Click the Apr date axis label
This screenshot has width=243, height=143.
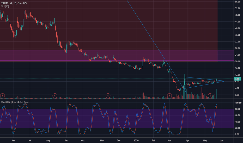click(187, 140)
